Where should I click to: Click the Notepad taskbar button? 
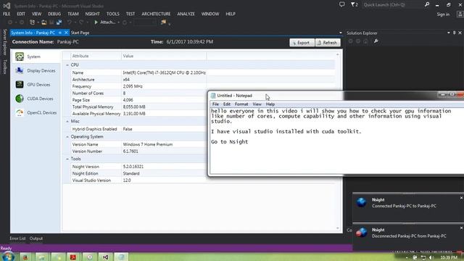coord(121,257)
